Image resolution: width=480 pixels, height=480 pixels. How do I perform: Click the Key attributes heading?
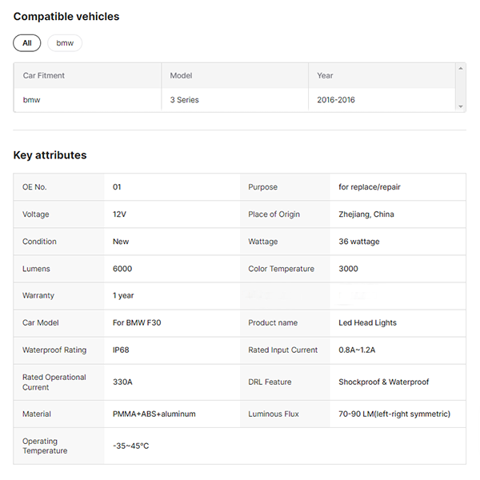tap(50, 155)
